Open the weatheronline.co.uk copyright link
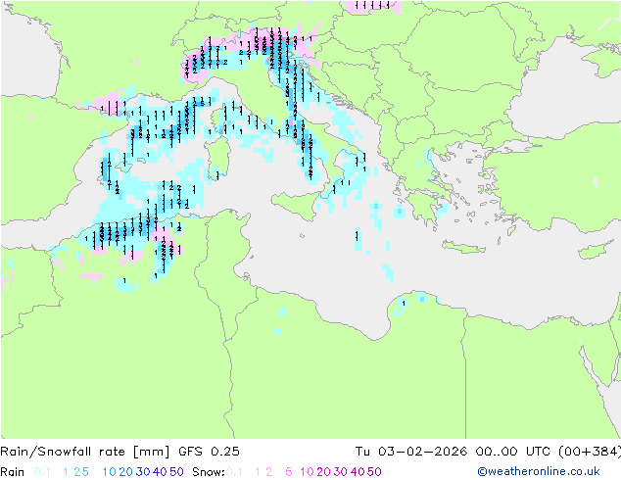 pyautogui.click(x=539, y=471)
